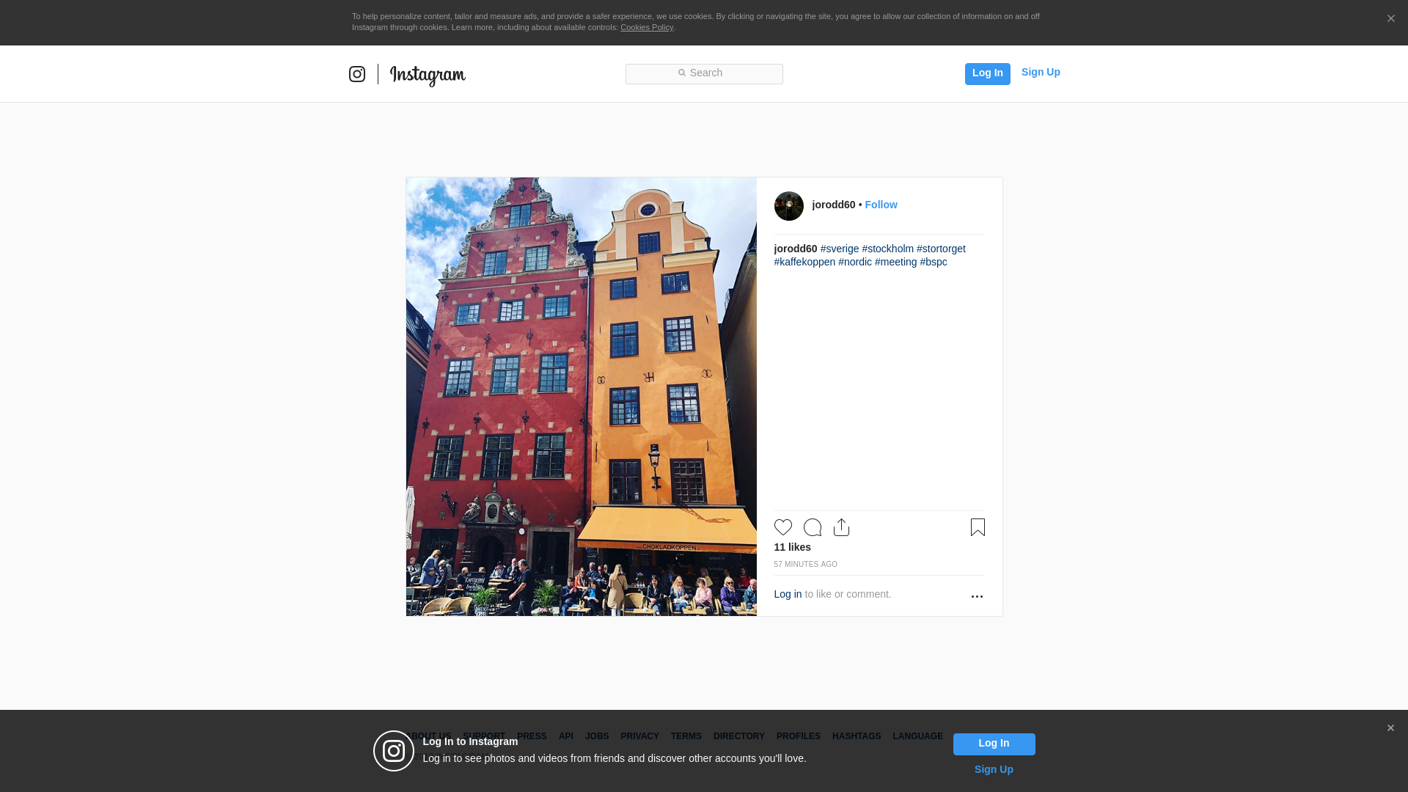The height and width of the screenshot is (792, 1408).
Task: Open HASHTAGS footer link
Action: pos(857,736)
